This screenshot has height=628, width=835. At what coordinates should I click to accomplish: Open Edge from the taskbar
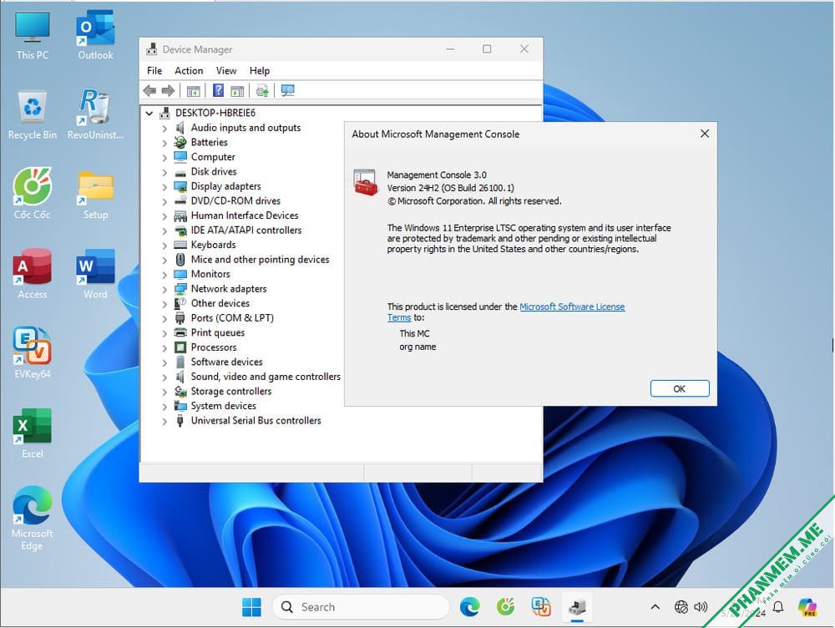tap(469, 607)
